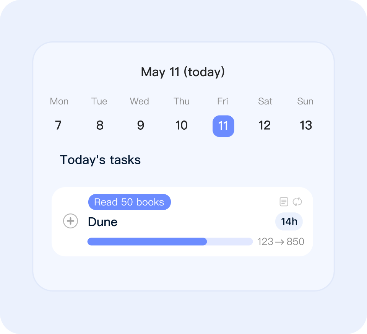The width and height of the screenshot is (367, 334).
Task: Click the Sun weekday label
Action: click(305, 101)
